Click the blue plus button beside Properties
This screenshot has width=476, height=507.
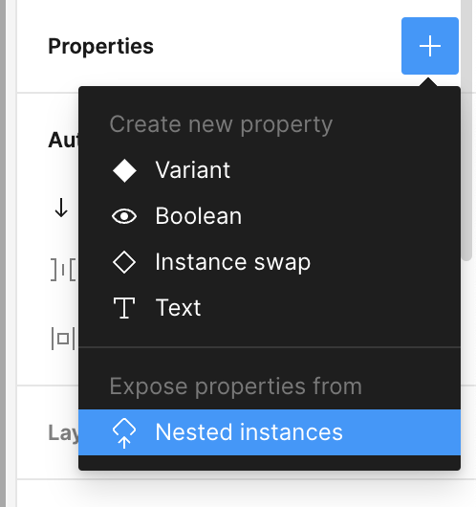pos(430,46)
